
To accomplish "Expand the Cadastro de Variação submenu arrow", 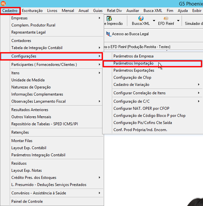I will [199, 85].
